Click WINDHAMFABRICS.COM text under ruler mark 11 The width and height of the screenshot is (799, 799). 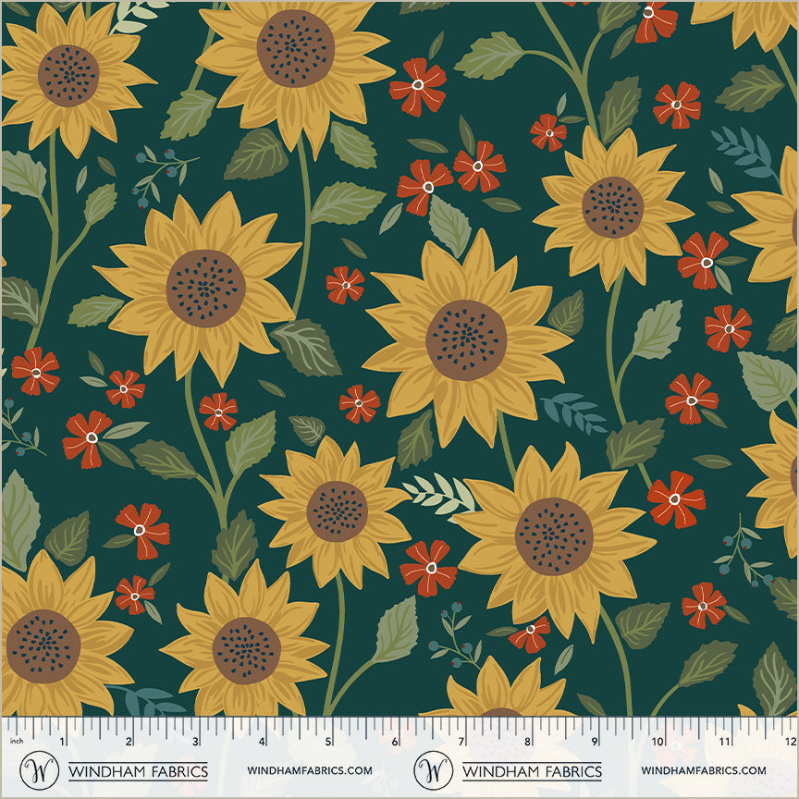703,770
